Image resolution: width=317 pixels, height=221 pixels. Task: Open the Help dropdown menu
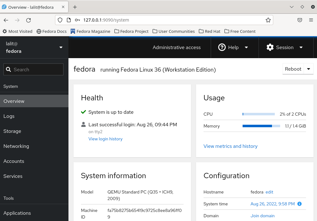click(233, 48)
